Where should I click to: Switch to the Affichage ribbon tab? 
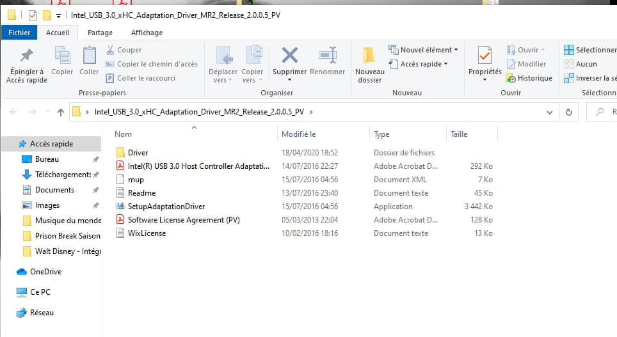click(147, 33)
